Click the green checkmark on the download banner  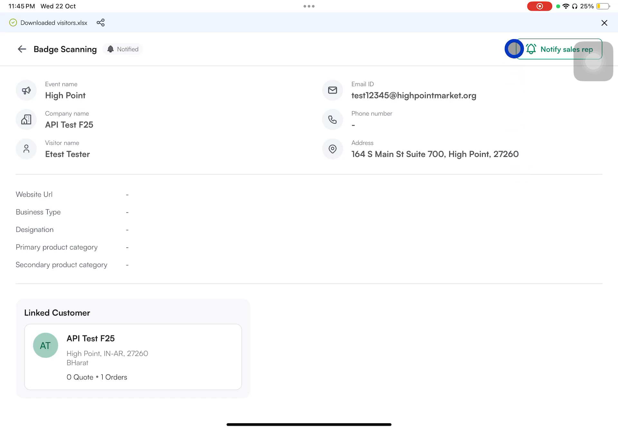coord(13,23)
